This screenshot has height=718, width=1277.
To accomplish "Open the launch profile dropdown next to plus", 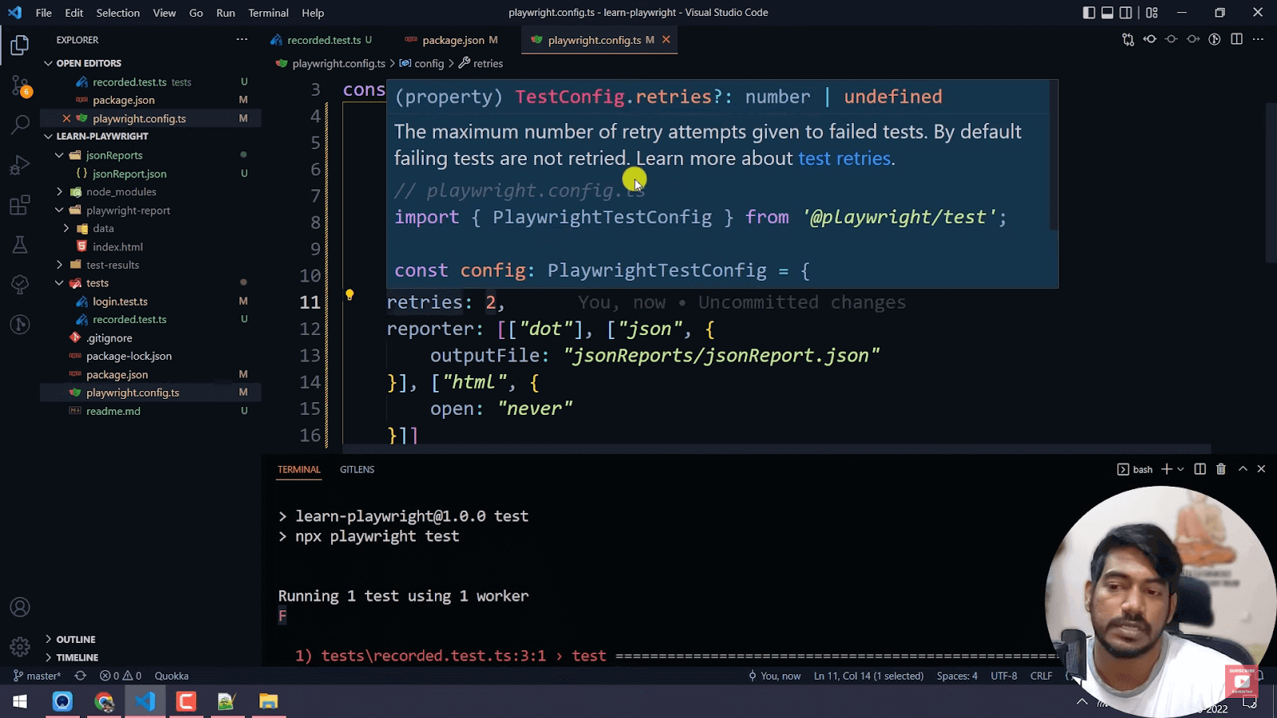I will [x=1180, y=469].
